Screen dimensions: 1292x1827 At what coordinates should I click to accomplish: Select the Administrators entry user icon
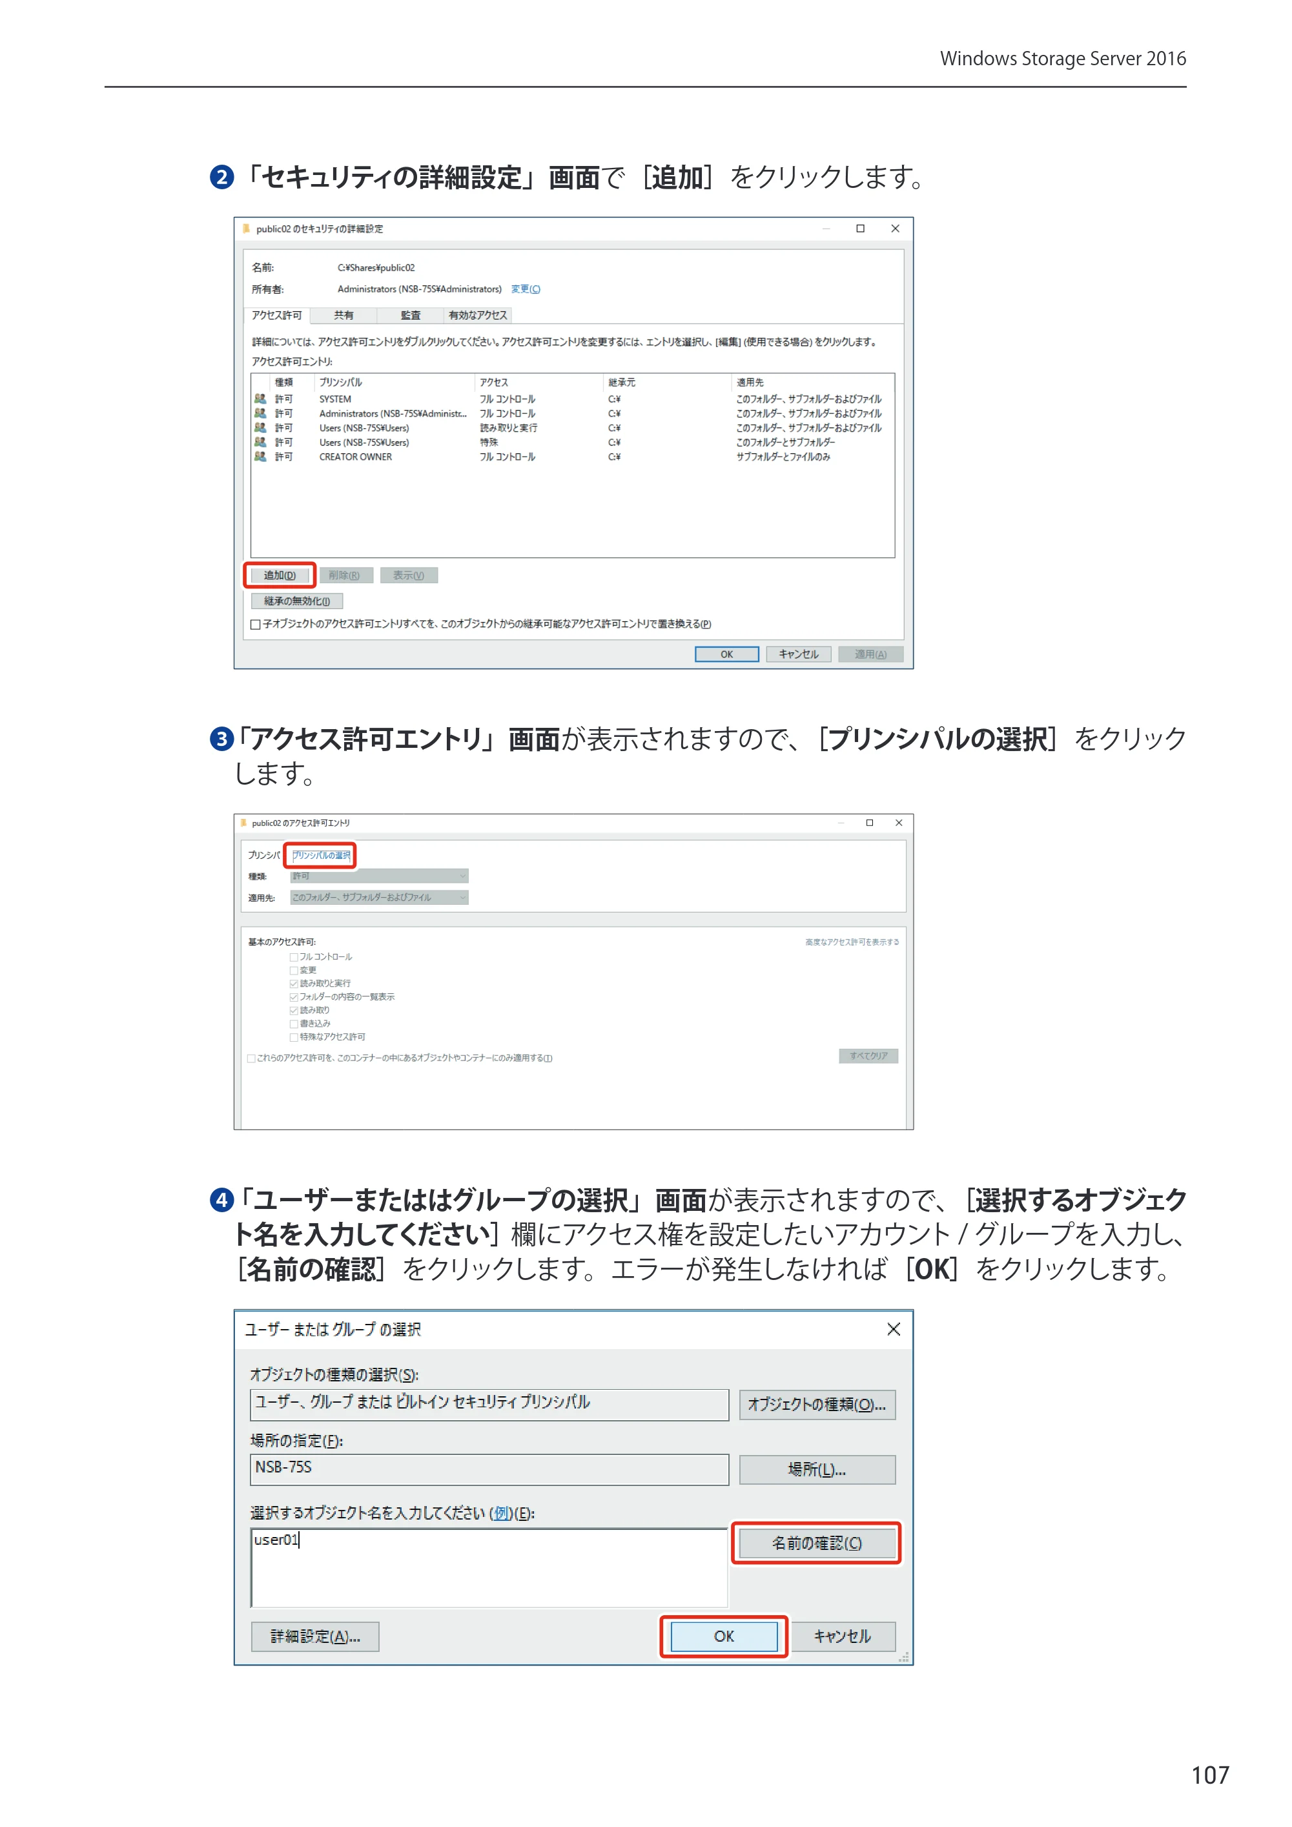click(260, 413)
